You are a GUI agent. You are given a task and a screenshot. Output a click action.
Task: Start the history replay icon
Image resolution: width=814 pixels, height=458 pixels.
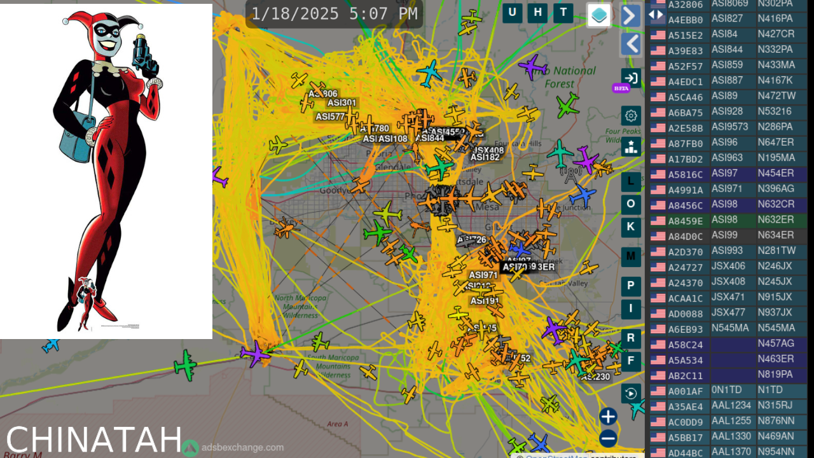click(x=631, y=393)
